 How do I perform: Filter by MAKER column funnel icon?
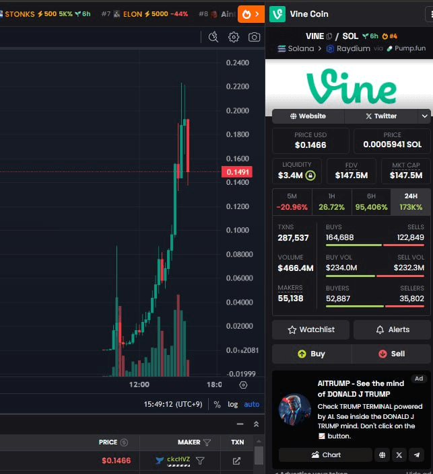(x=207, y=442)
